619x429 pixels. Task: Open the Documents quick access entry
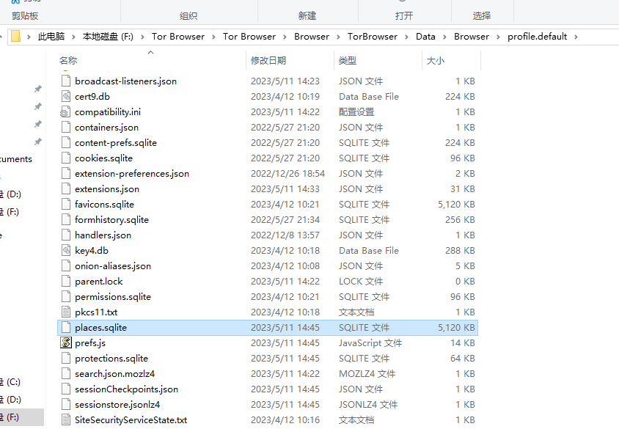click(16, 159)
